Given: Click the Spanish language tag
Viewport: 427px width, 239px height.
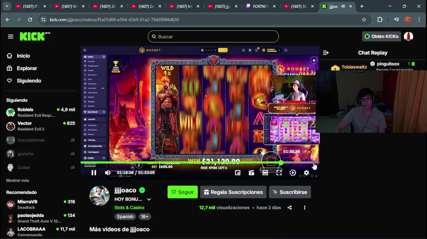Looking at the screenshot, I should point(125,216).
